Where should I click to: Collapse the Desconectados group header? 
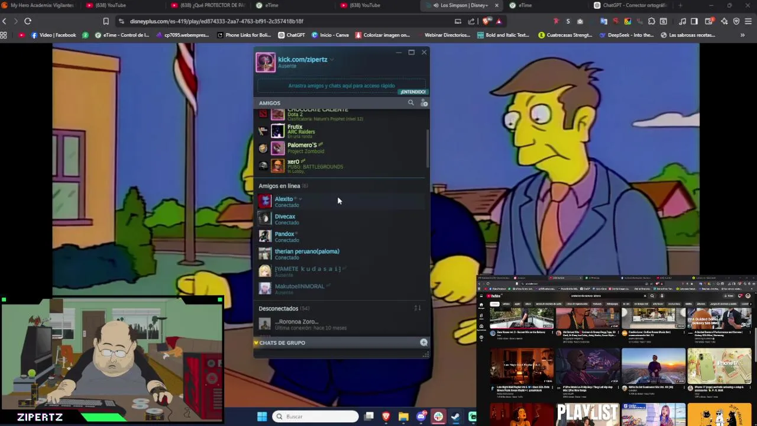tap(284, 308)
